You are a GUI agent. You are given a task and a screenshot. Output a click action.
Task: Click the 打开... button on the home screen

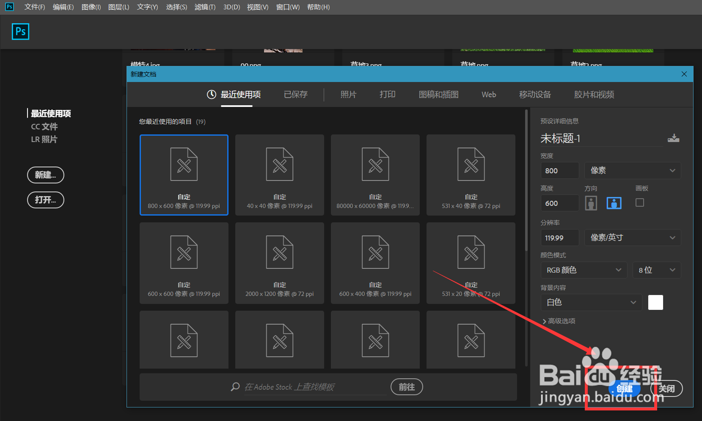[45, 200]
